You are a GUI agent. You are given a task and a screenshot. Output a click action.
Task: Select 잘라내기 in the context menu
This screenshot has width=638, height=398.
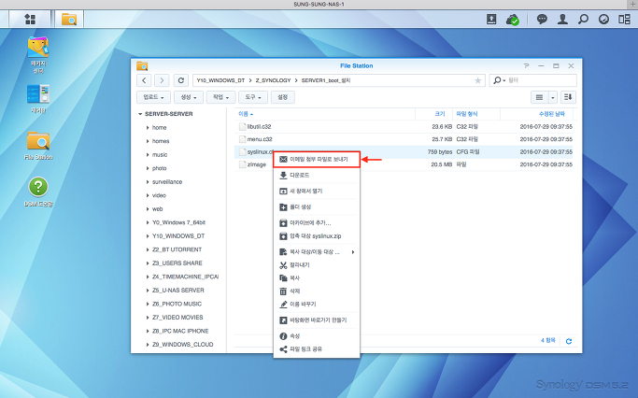click(317, 265)
